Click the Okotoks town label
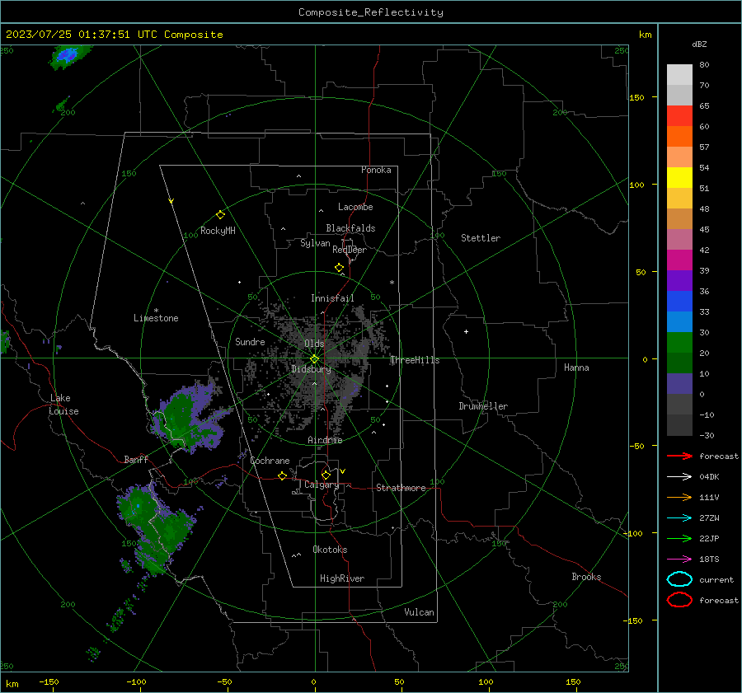Image resolution: width=742 pixels, height=693 pixels. click(x=330, y=549)
